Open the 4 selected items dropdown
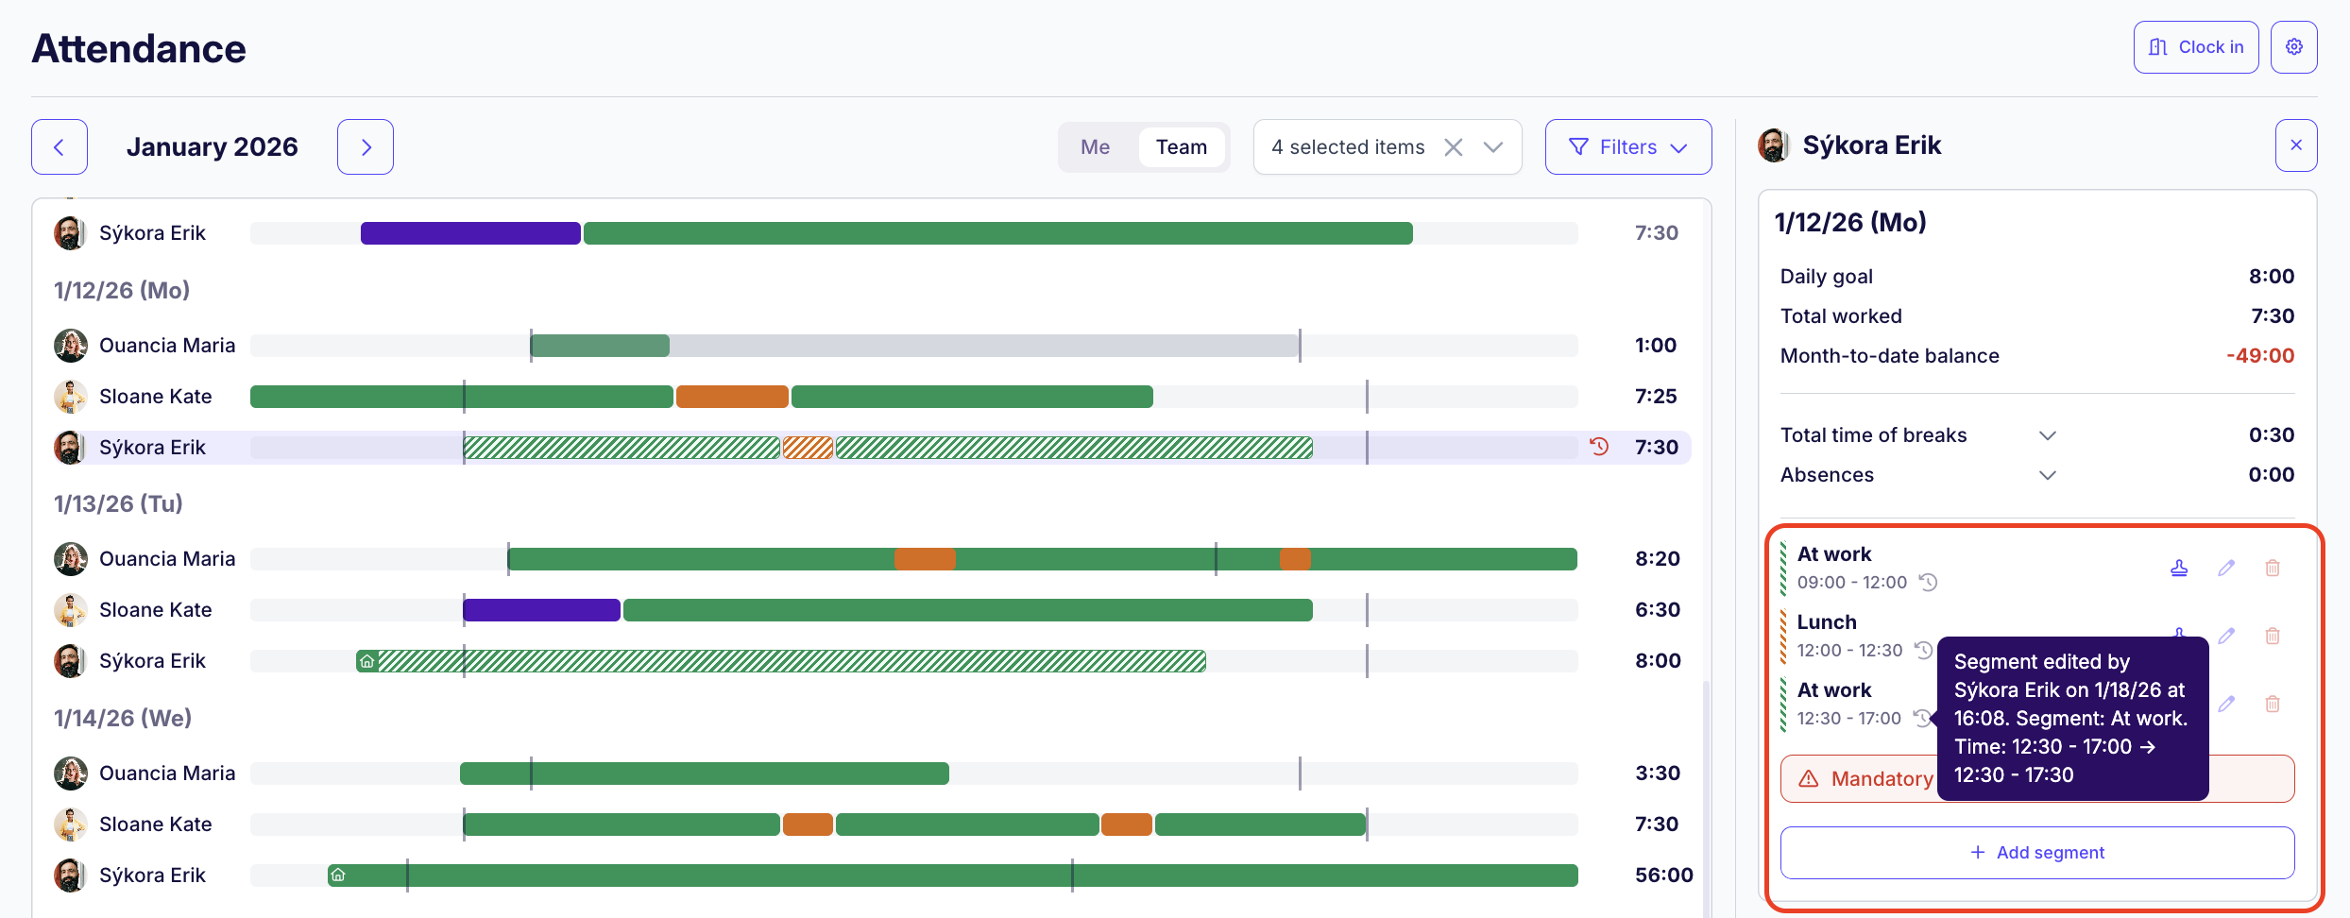2350x918 pixels. 1493,147
